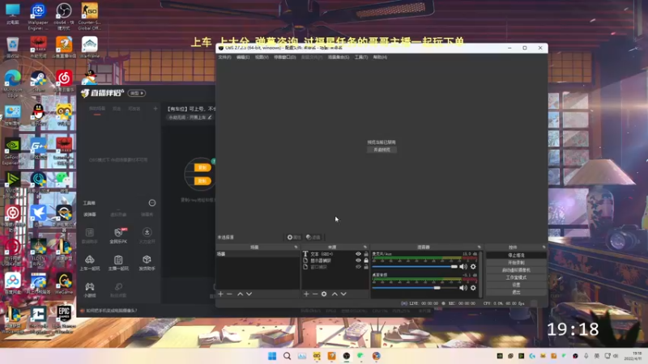Open the Help menu in OBS
This screenshot has width=648, height=364.
point(380,57)
